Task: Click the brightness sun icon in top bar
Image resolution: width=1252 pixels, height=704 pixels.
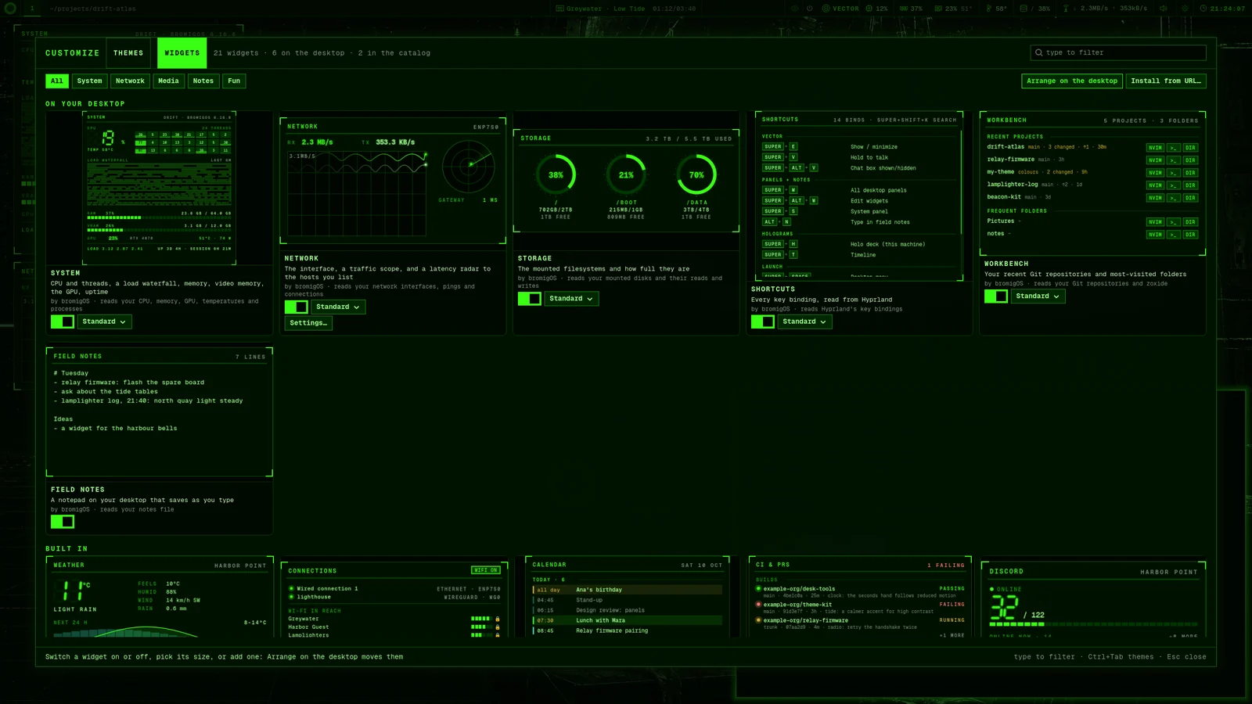Action: click(x=1185, y=9)
